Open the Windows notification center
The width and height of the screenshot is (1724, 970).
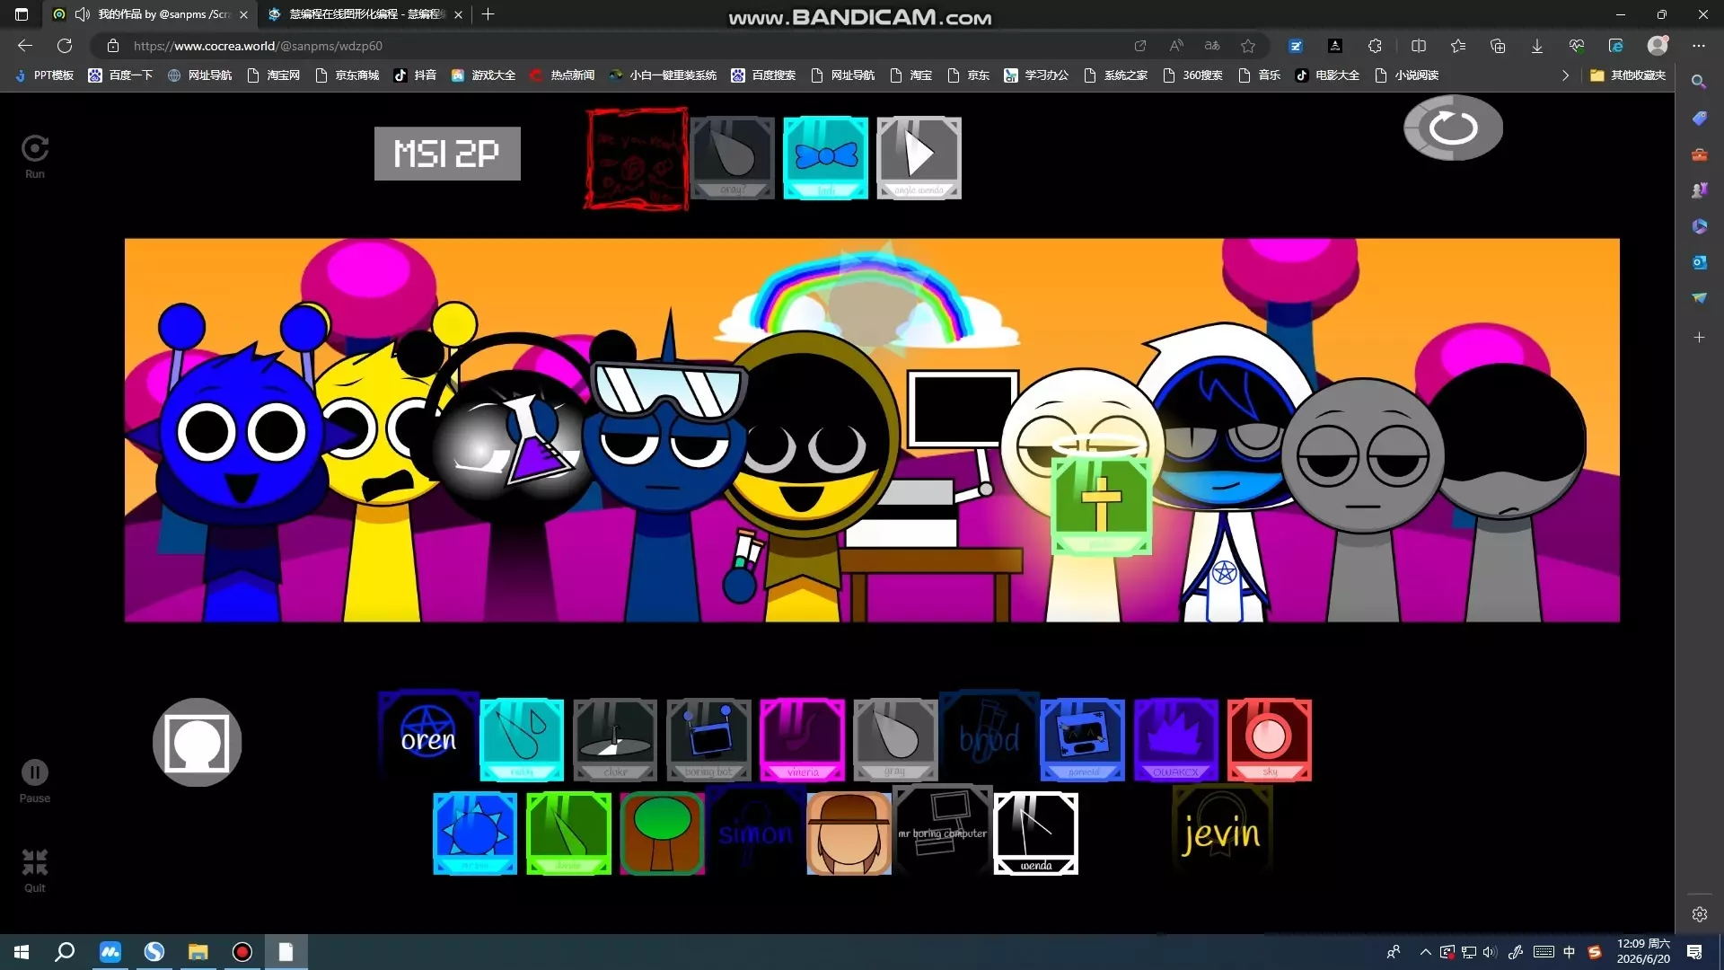[1694, 952]
